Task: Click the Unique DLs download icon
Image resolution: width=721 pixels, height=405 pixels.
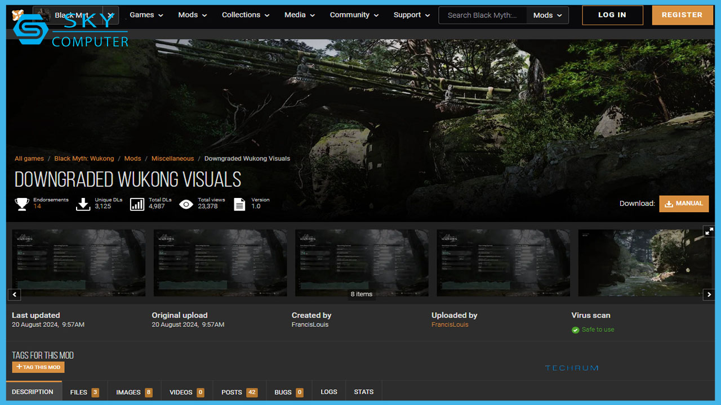Action: [83, 204]
